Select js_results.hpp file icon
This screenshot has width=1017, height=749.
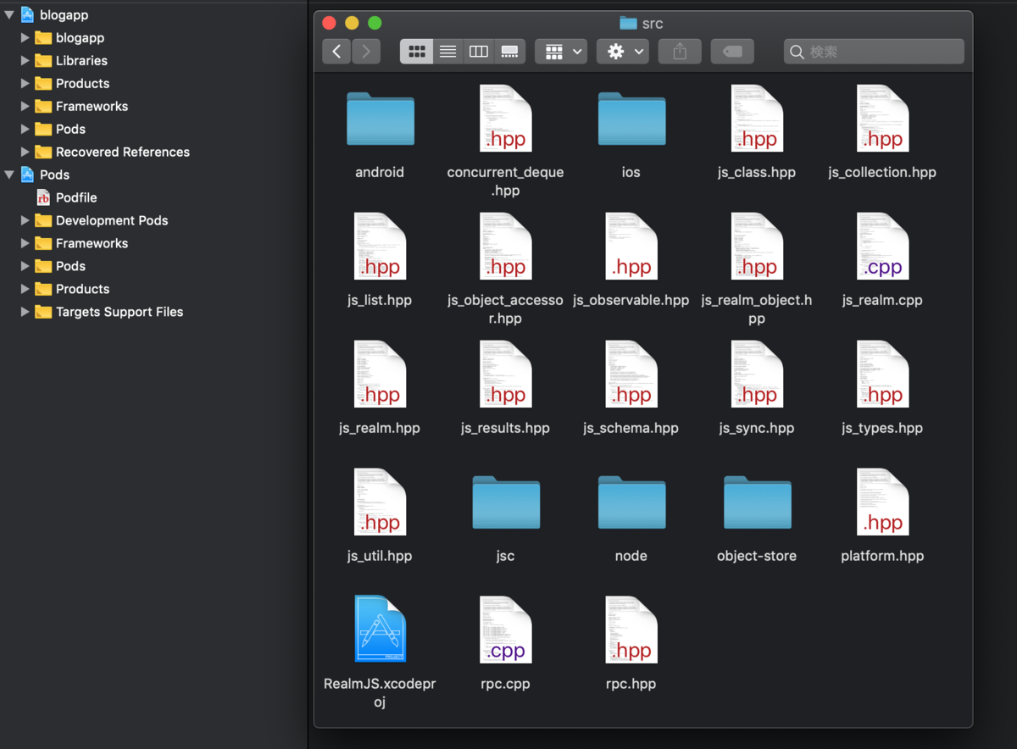tap(505, 374)
